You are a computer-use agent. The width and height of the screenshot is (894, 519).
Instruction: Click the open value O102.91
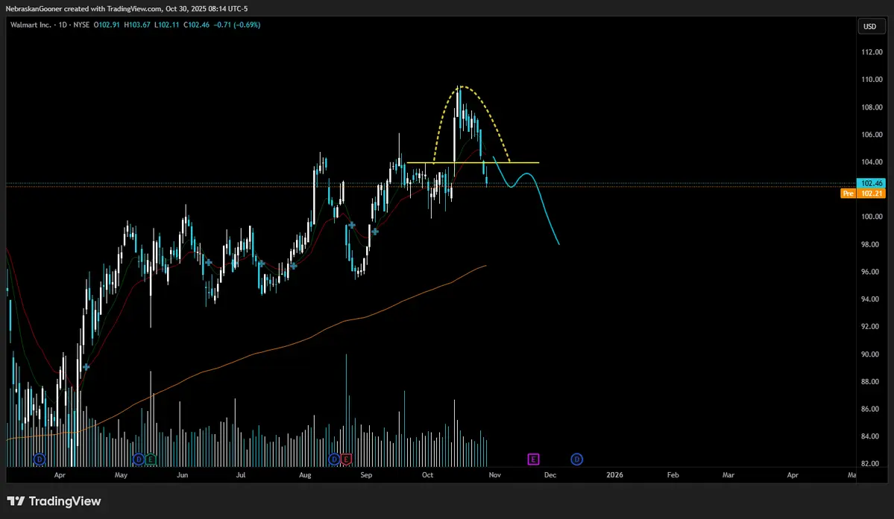(107, 25)
